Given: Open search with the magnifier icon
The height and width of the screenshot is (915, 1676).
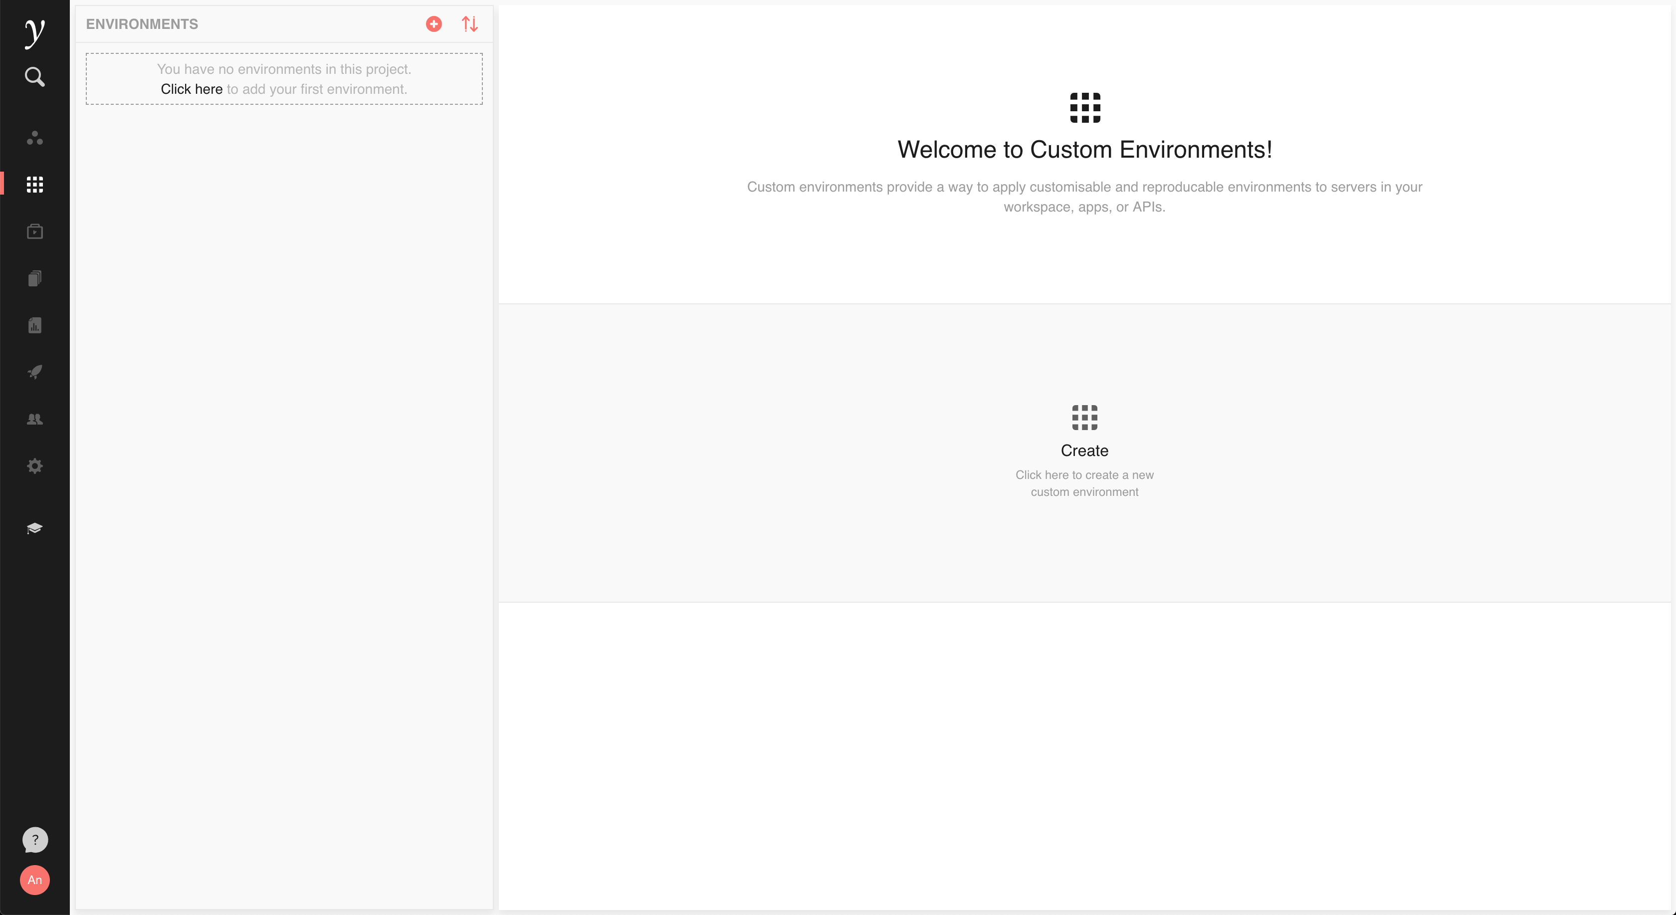Looking at the screenshot, I should pos(34,77).
